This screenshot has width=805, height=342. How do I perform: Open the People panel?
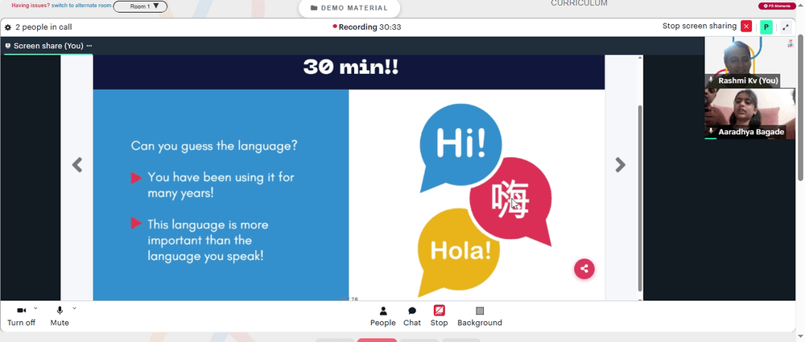click(x=383, y=316)
